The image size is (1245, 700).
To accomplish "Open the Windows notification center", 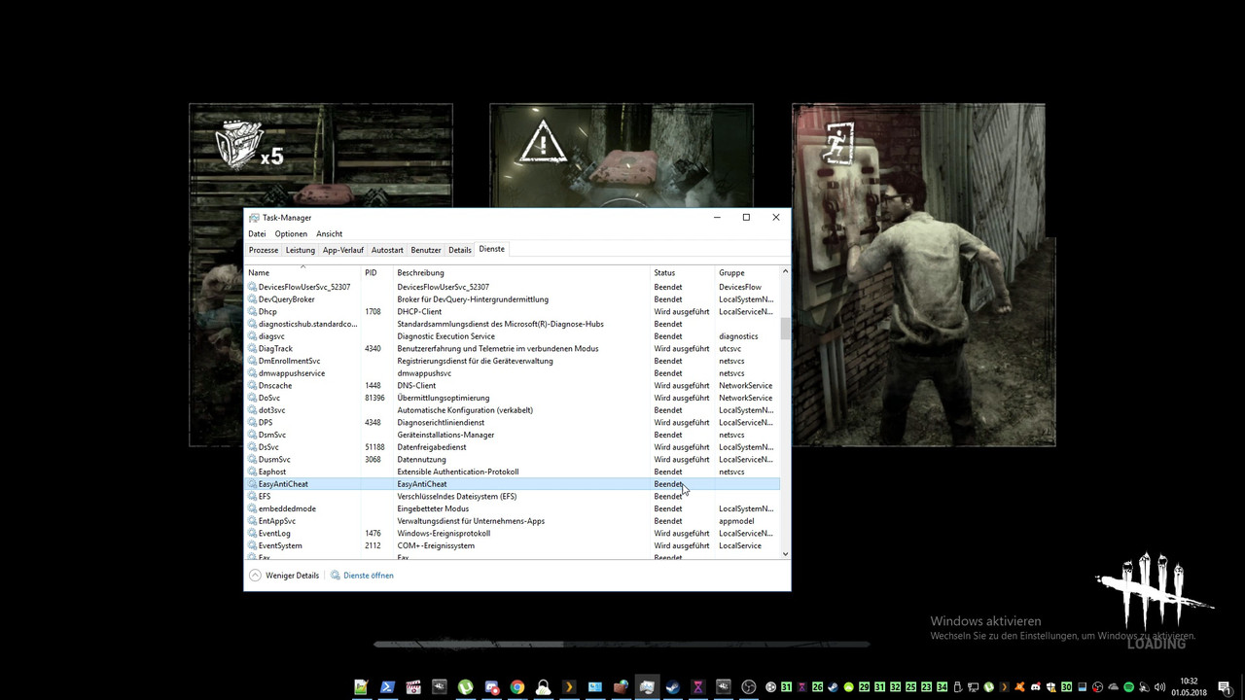I will click(x=1225, y=687).
